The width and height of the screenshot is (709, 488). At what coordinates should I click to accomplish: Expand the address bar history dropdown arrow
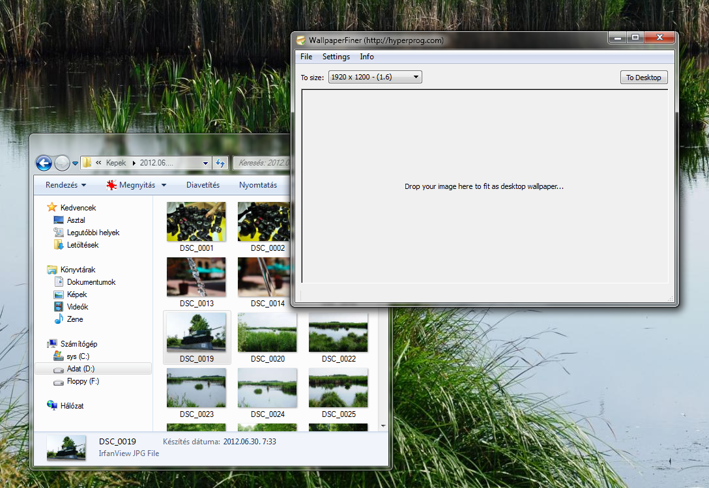[x=205, y=163]
